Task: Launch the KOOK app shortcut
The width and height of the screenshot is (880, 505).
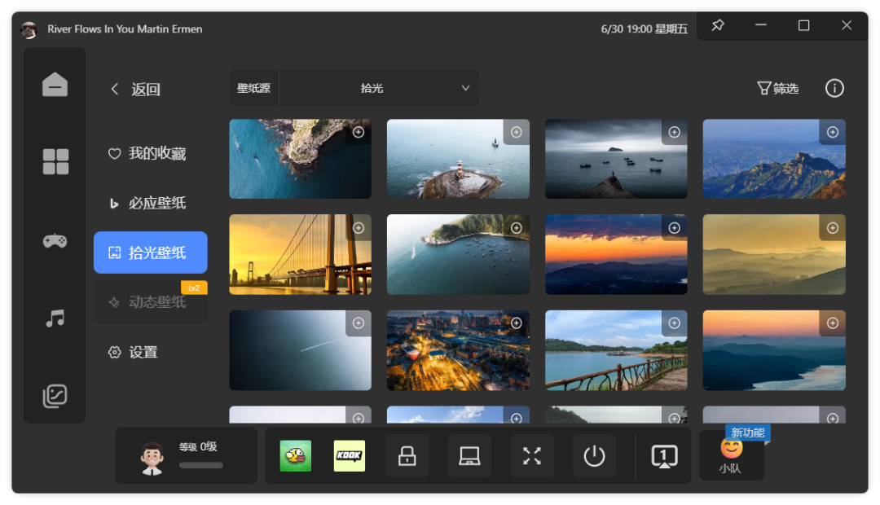Action: 350,456
